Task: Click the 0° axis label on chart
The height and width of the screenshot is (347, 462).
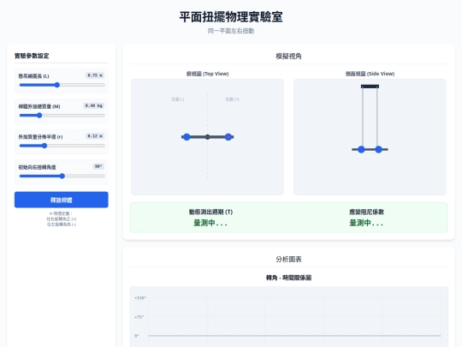Action: tap(137, 336)
